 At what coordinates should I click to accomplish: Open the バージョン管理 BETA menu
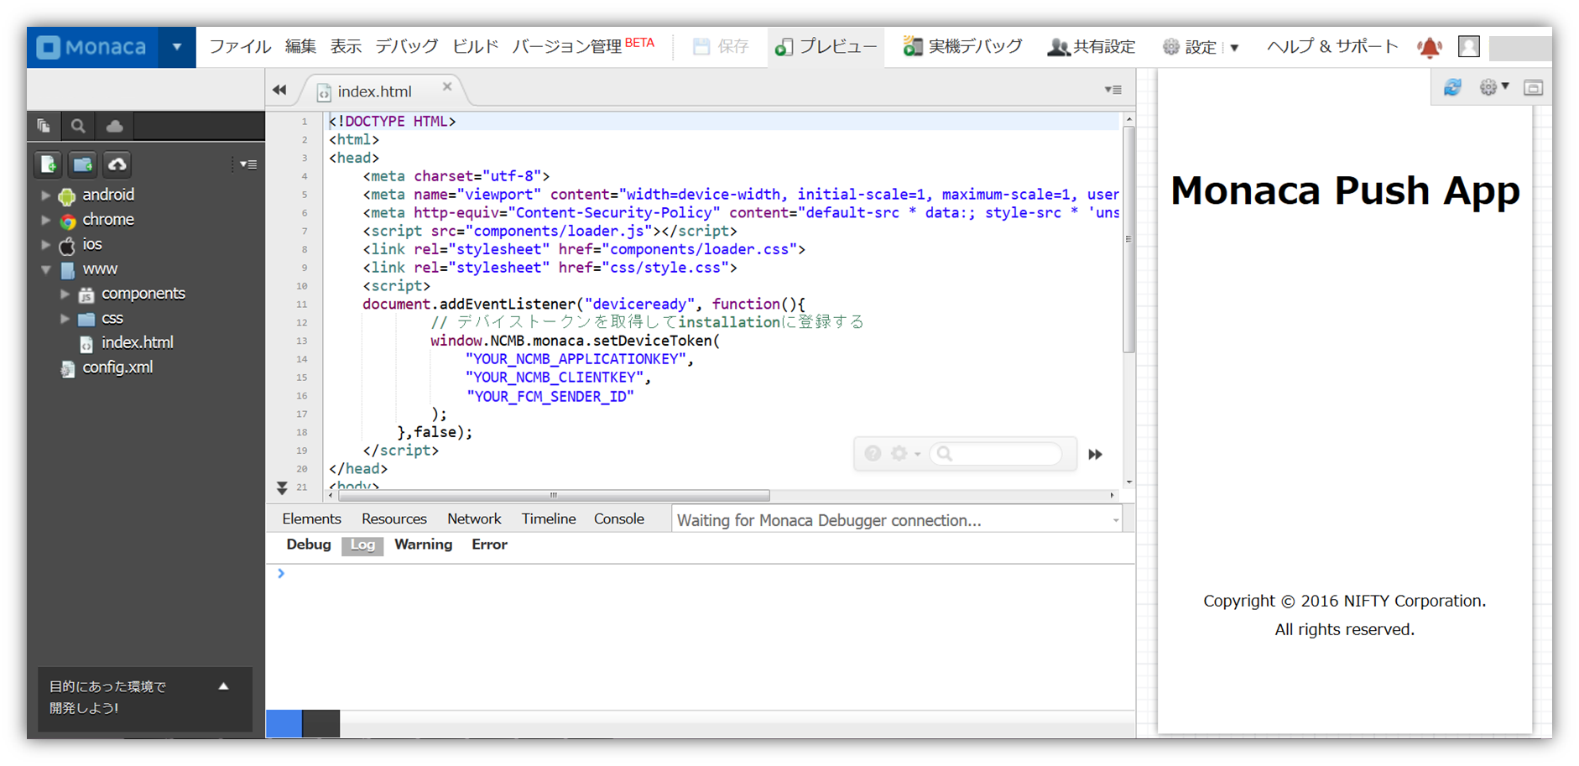click(x=583, y=46)
